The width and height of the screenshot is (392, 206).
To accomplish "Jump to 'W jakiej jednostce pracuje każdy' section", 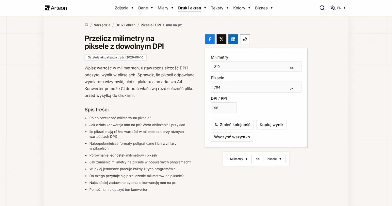I will 132,169.
